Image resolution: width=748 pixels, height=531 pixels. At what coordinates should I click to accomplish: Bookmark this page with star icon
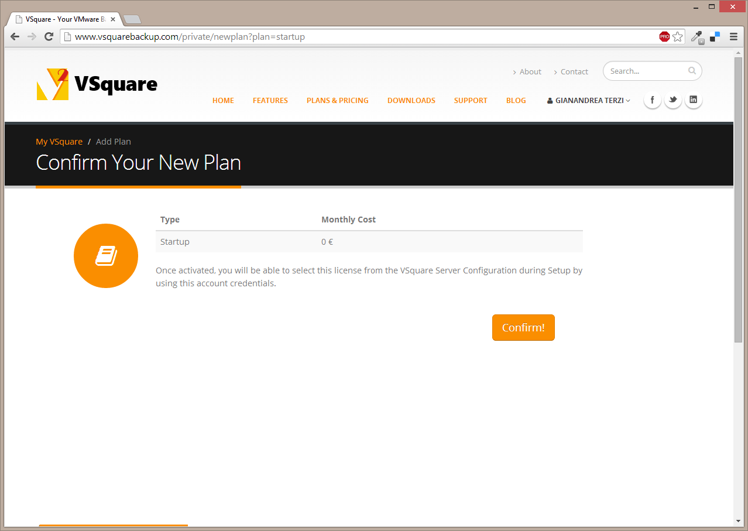point(677,37)
